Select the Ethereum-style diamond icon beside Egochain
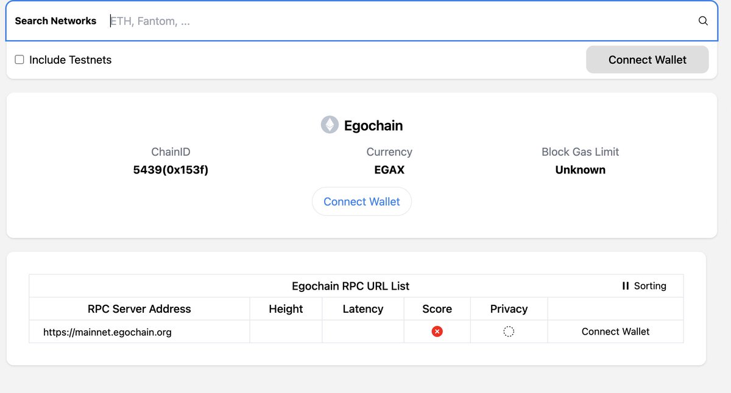731x393 pixels. coord(330,125)
